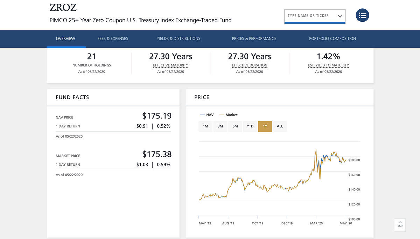The image size is (420, 239).
Task: Click the Effective Duration tooltip link
Action: tap(250, 65)
